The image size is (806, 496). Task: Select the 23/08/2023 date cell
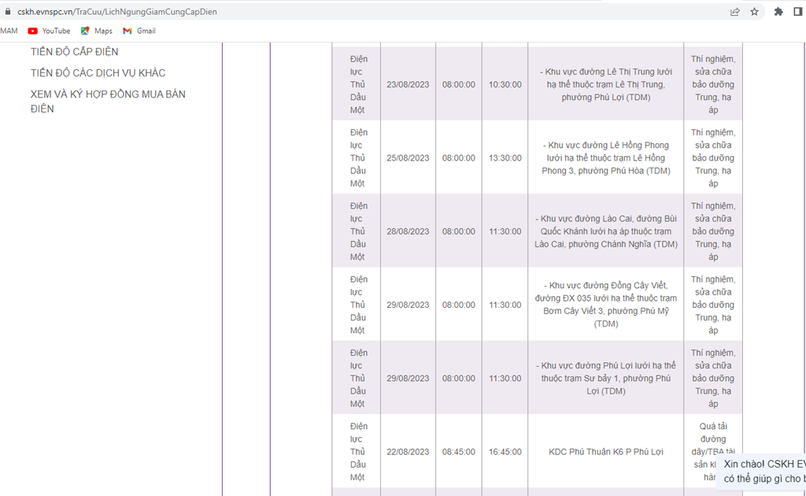tap(409, 84)
